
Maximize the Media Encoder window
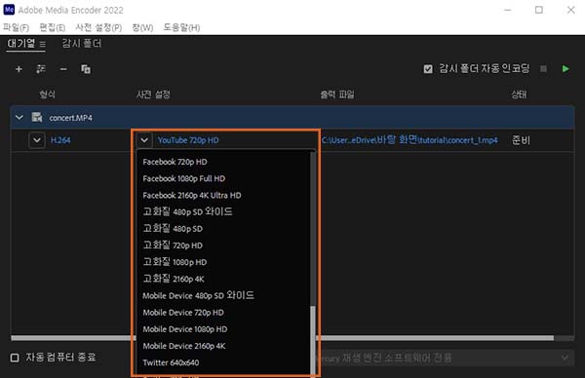539,10
